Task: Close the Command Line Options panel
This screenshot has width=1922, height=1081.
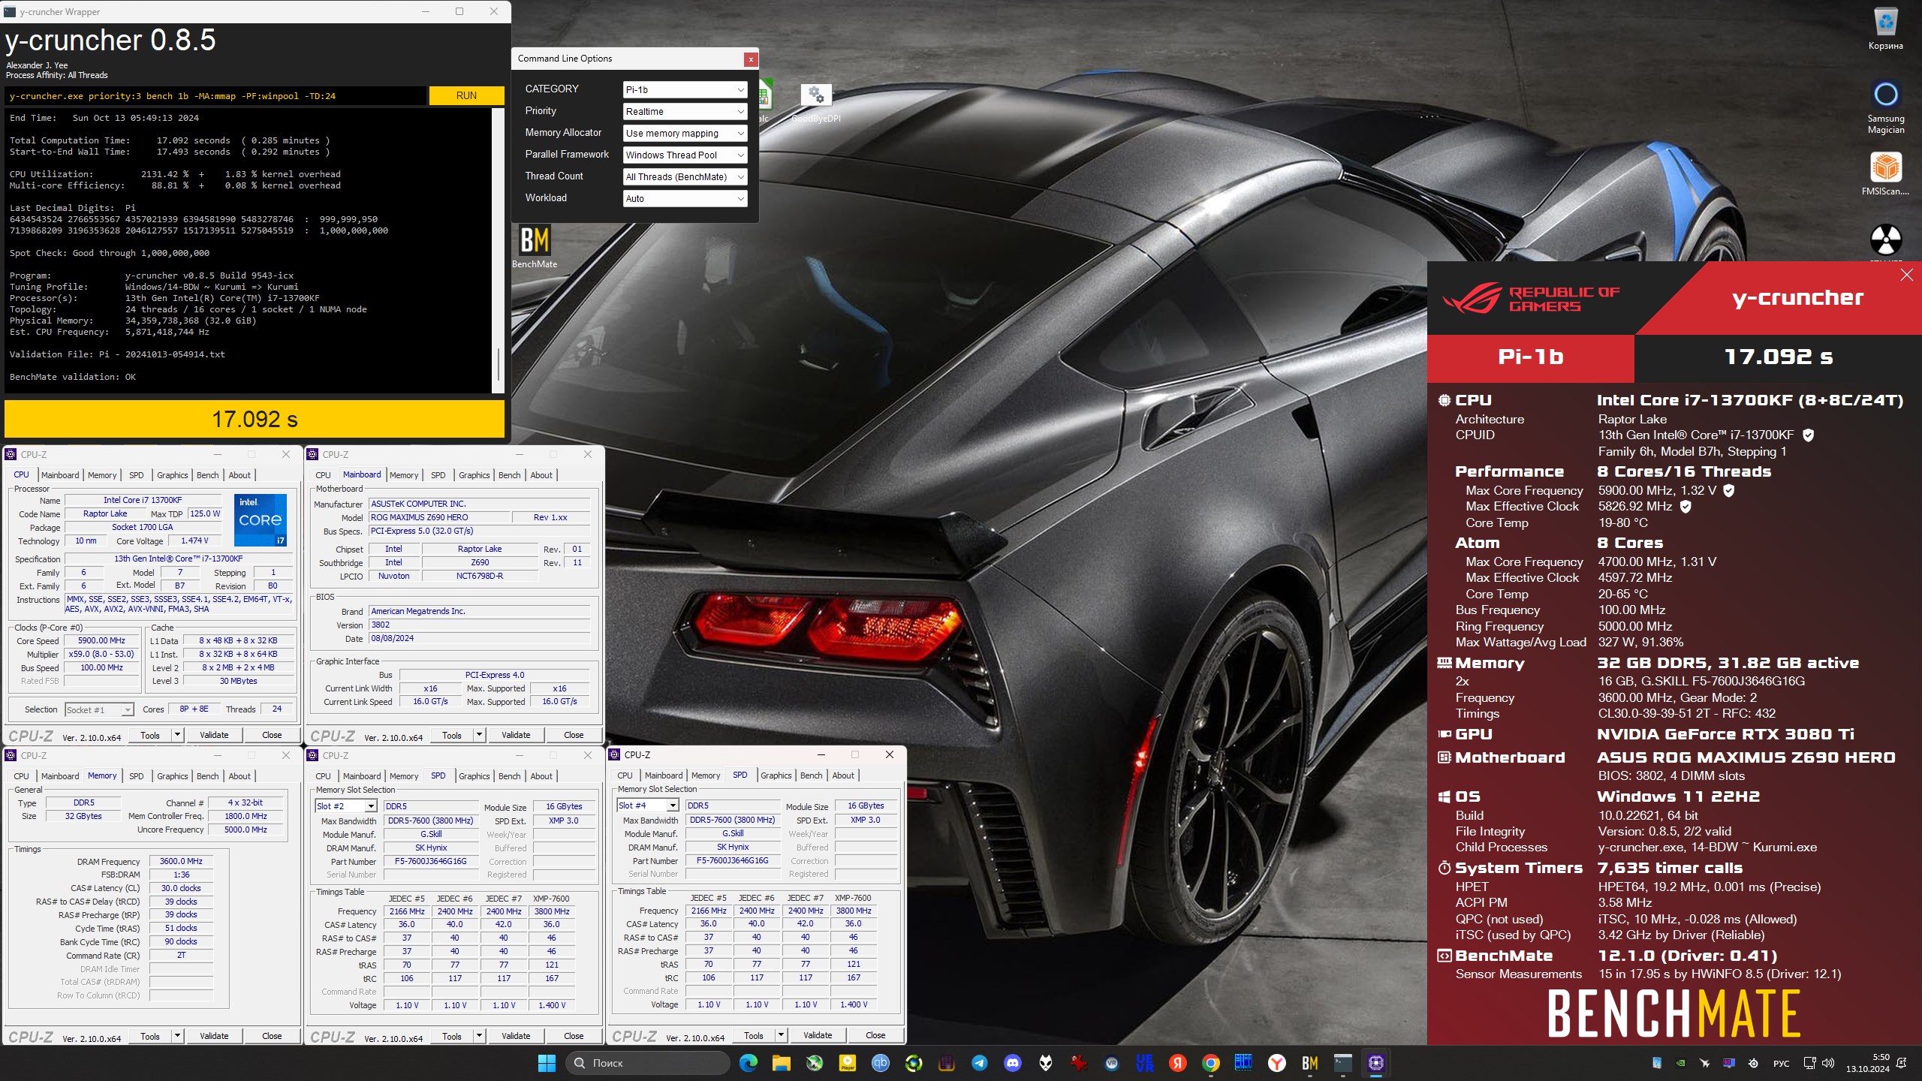Action: point(750,59)
